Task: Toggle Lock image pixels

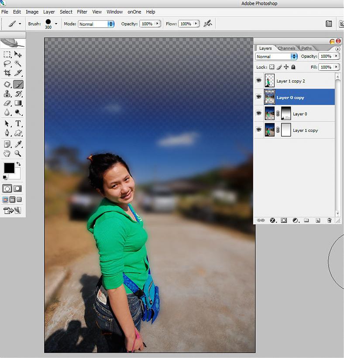Action: tap(279, 67)
